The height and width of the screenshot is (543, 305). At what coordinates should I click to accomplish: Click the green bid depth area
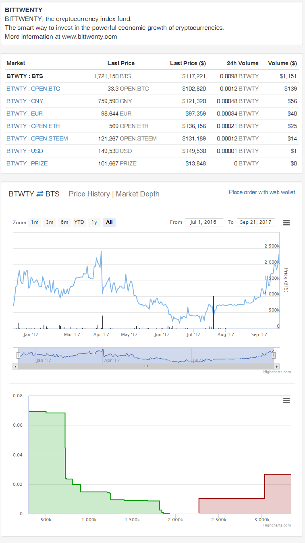[46, 463]
